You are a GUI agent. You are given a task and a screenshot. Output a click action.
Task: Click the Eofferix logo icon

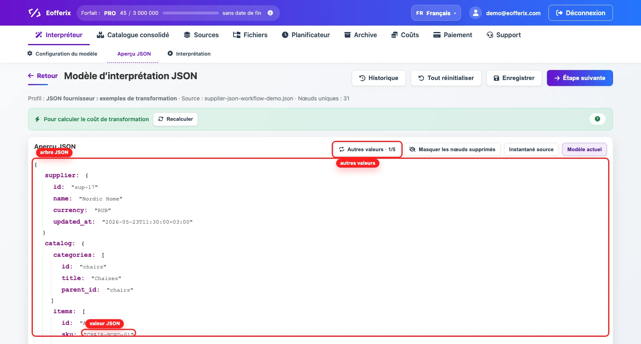[x=34, y=13]
